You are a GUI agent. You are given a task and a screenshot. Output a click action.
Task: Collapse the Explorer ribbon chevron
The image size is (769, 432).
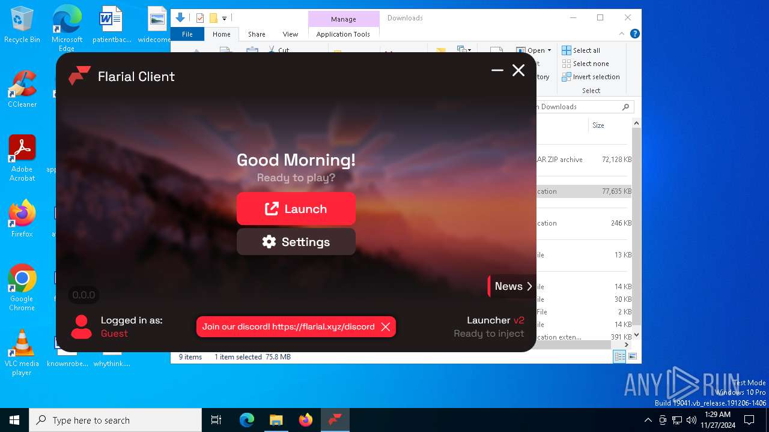point(622,34)
